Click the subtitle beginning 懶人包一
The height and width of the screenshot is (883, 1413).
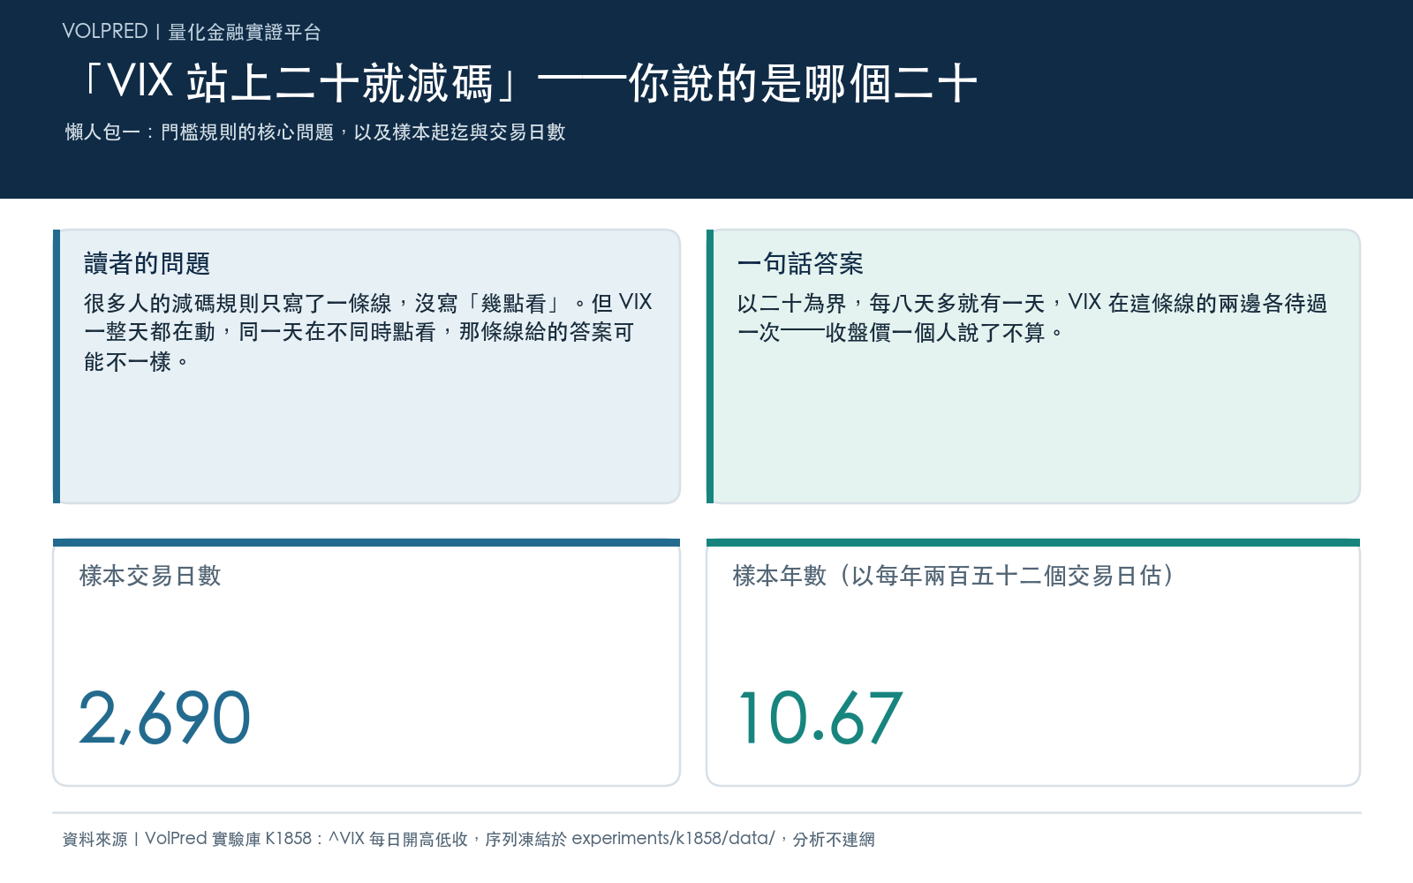[x=315, y=132]
